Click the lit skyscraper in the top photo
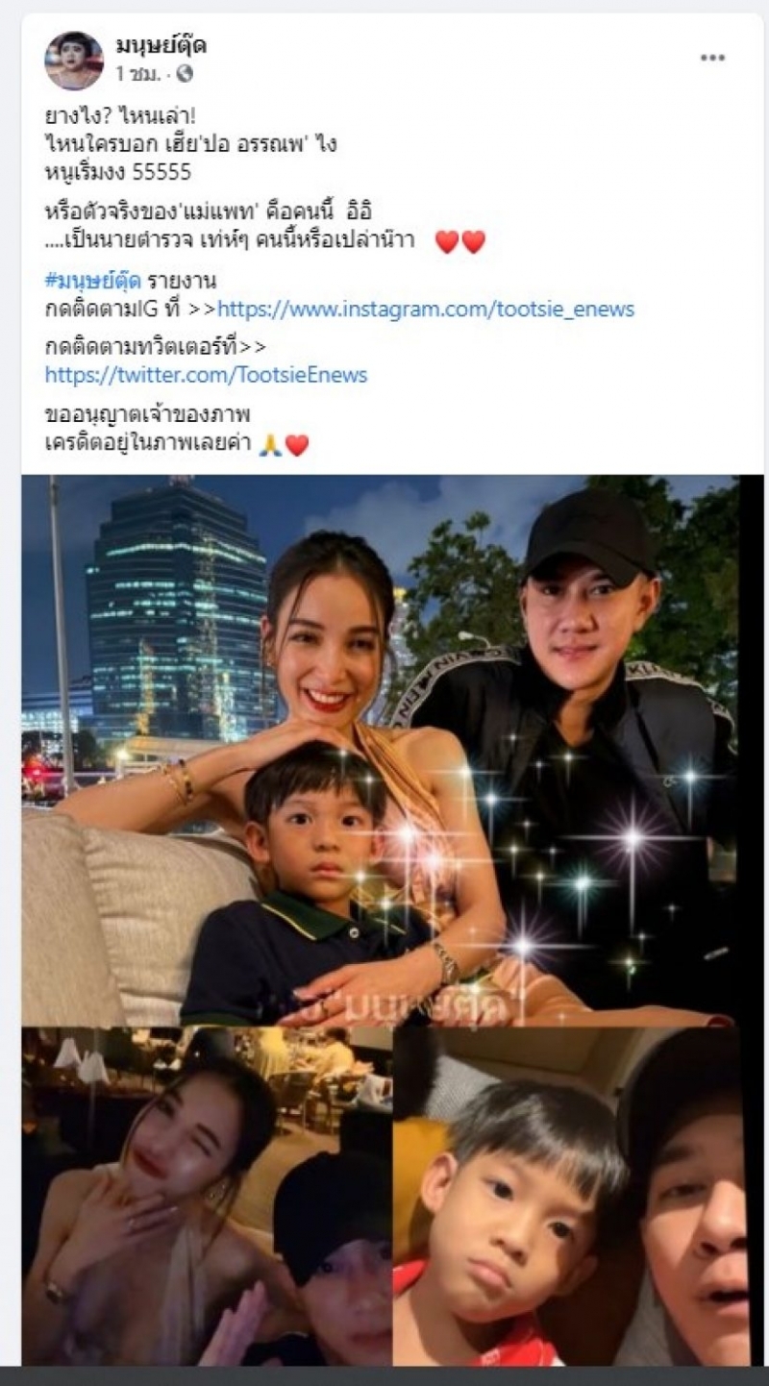The image size is (769, 1386). (x=178, y=615)
